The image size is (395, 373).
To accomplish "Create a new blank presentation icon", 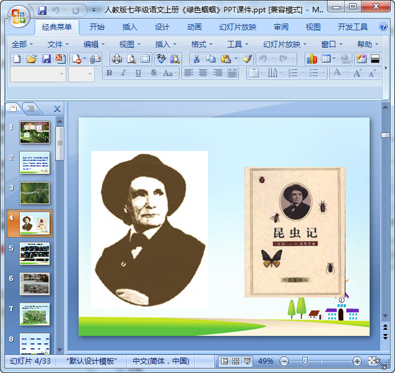I will point(17,59).
